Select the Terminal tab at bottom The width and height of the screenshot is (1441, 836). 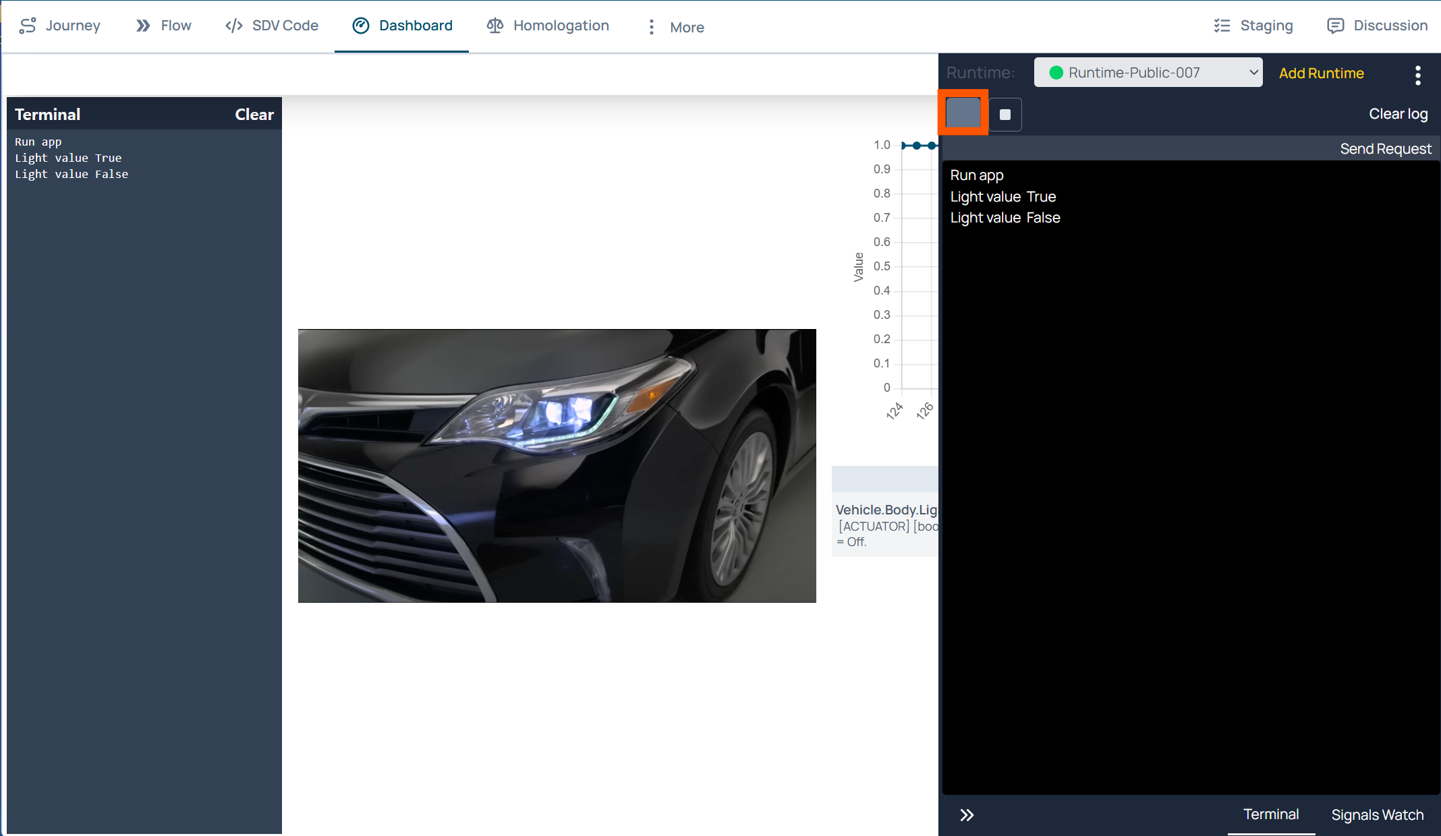[1270, 814]
